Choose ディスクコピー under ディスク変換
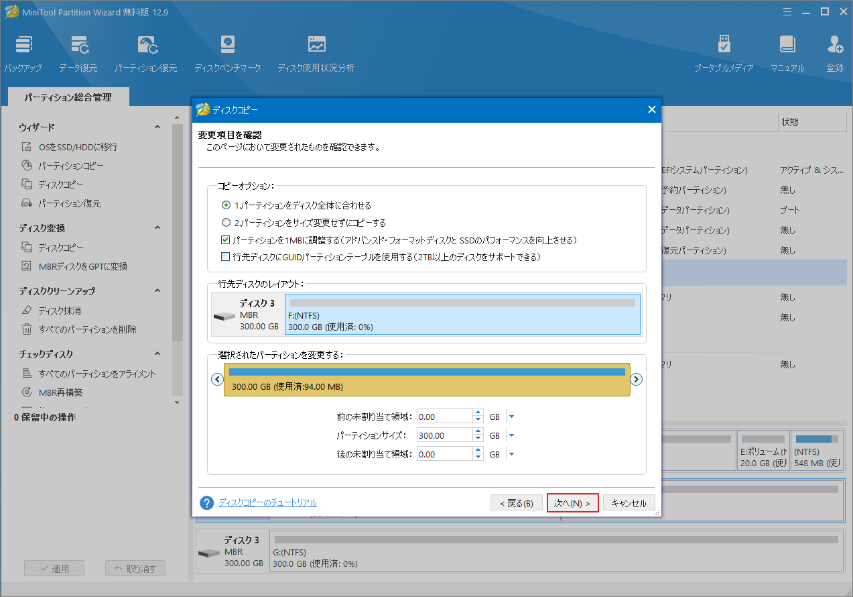This screenshot has height=597, width=853. click(x=60, y=248)
